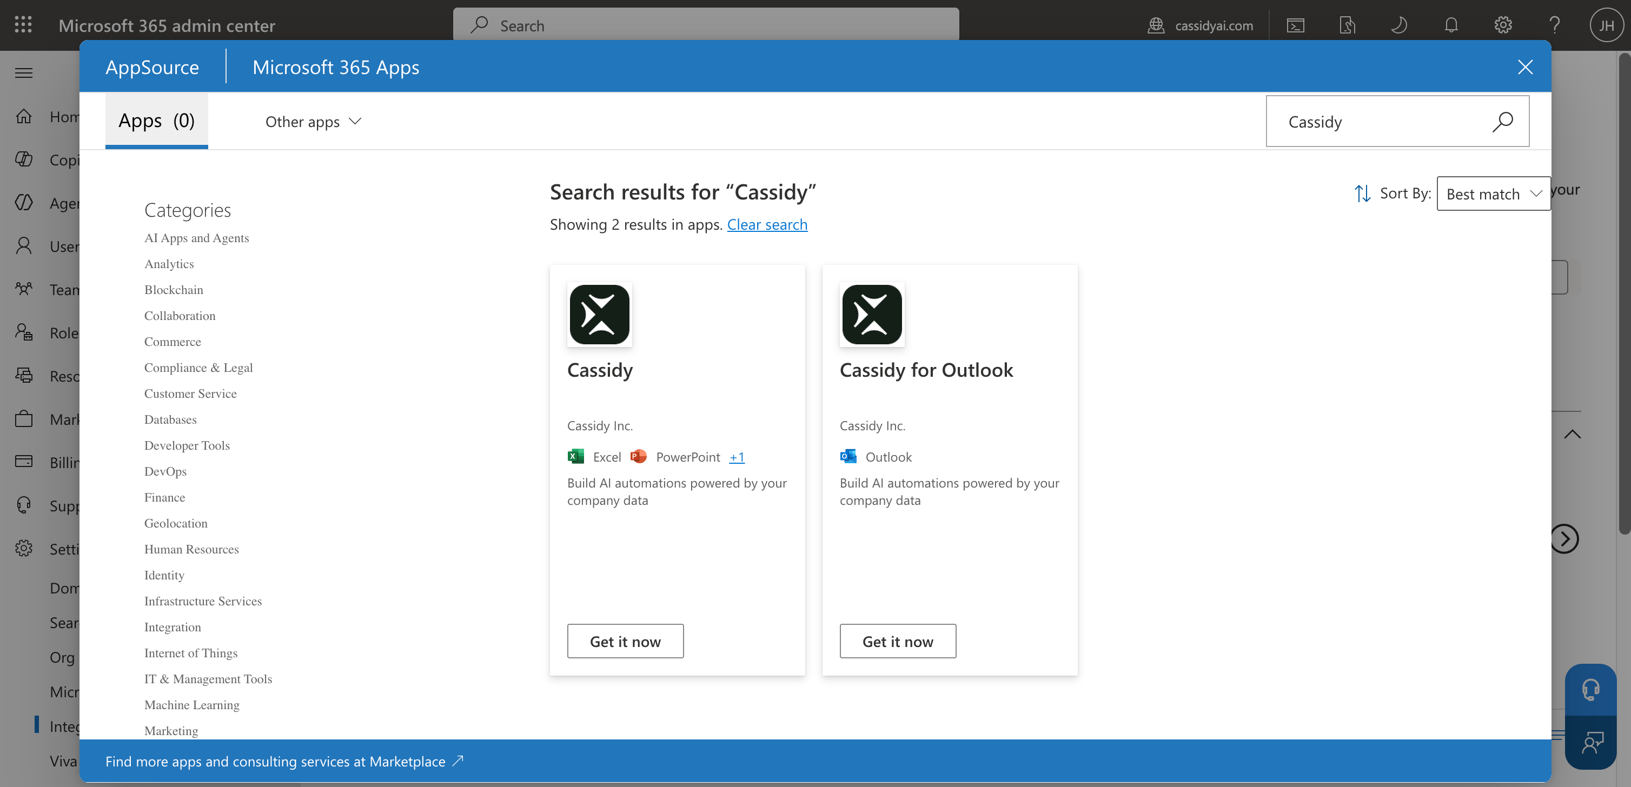Choose Infrastructure Services category
This screenshot has width=1631, height=787.
click(203, 602)
